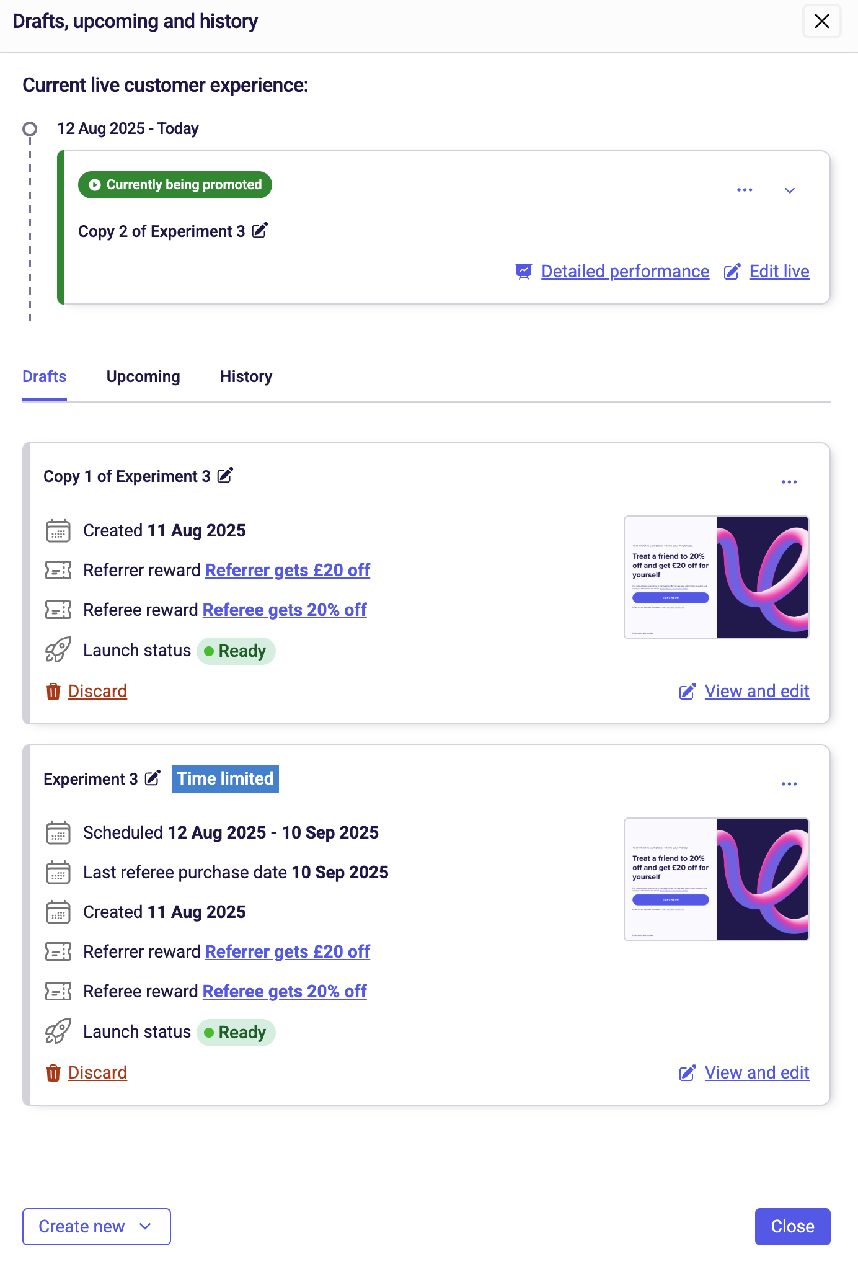
Task: Open the ellipsis menu on Copy 1 of Experiment 3
Action: point(789,481)
